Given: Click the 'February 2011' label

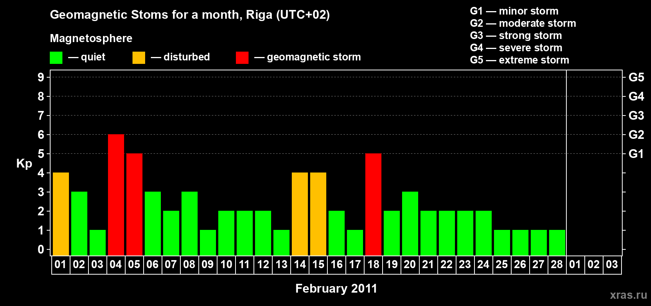Looking at the screenshot, I should [x=336, y=288].
